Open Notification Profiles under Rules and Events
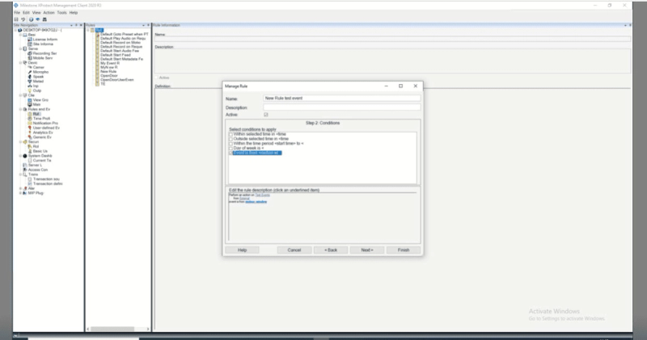This screenshot has height=340, width=647. [43, 124]
